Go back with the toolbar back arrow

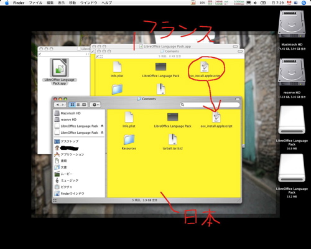click(x=57, y=105)
